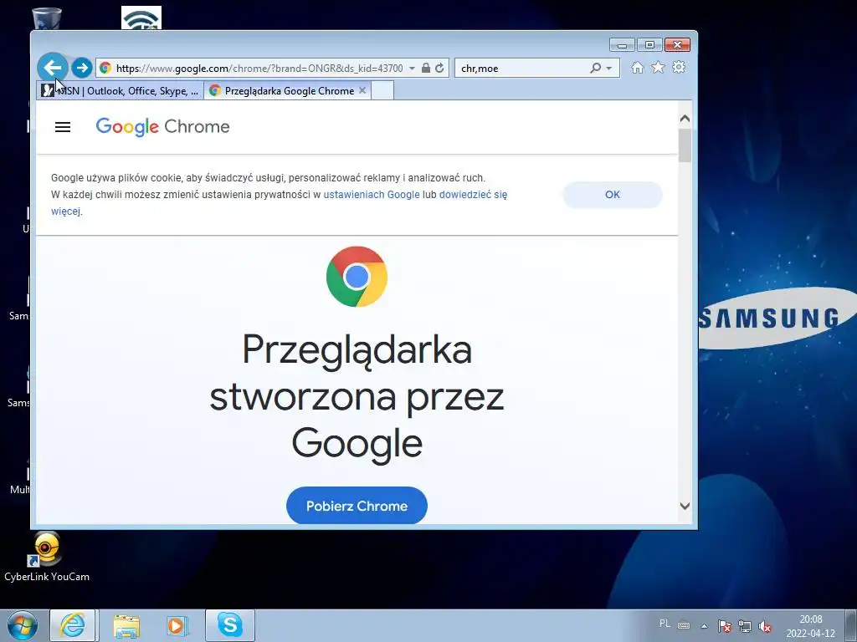
Task: Switch to the MSN Outlook tab
Action: coord(121,90)
